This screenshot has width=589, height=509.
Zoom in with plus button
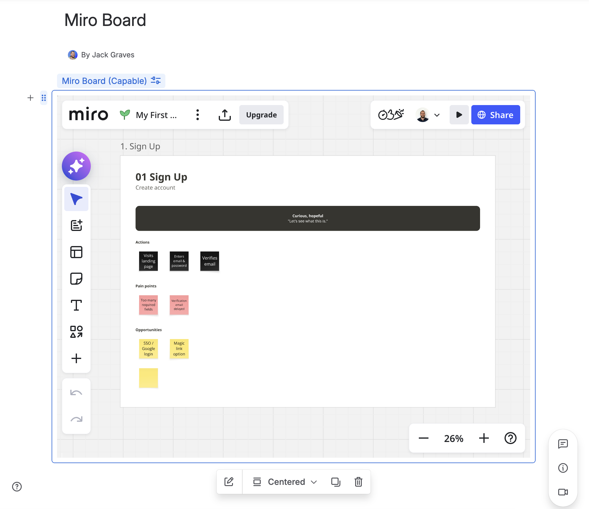point(484,438)
